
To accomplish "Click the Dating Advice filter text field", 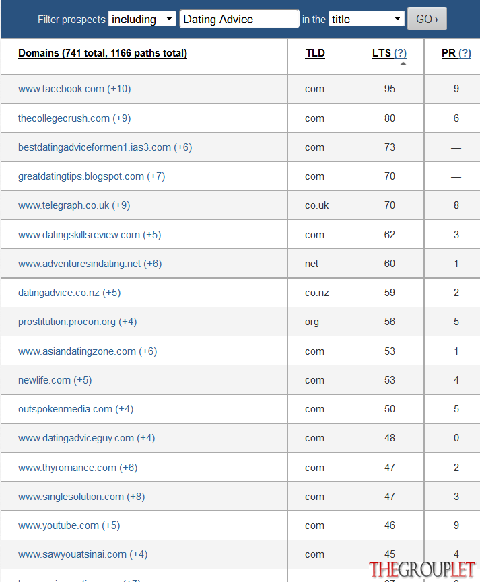I will pyautogui.click(x=240, y=19).
